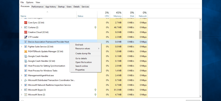This screenshot has height=101, width=221.
Task: Click the Cortana process icon
Action: (x=26, y=27)
